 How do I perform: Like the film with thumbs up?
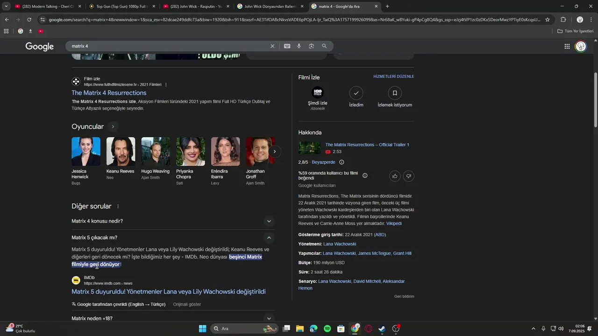coord(395,176)
